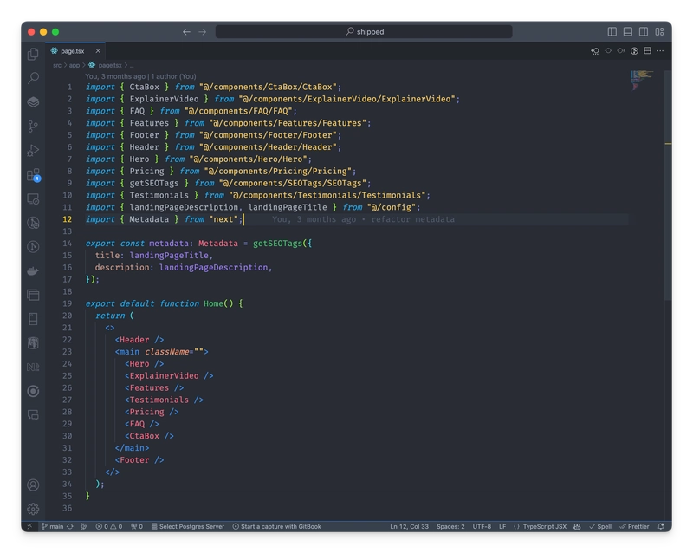The image size is (693, 553).
Task: Toggle the Spell checker status item
Action: click(x=600, y=526)
